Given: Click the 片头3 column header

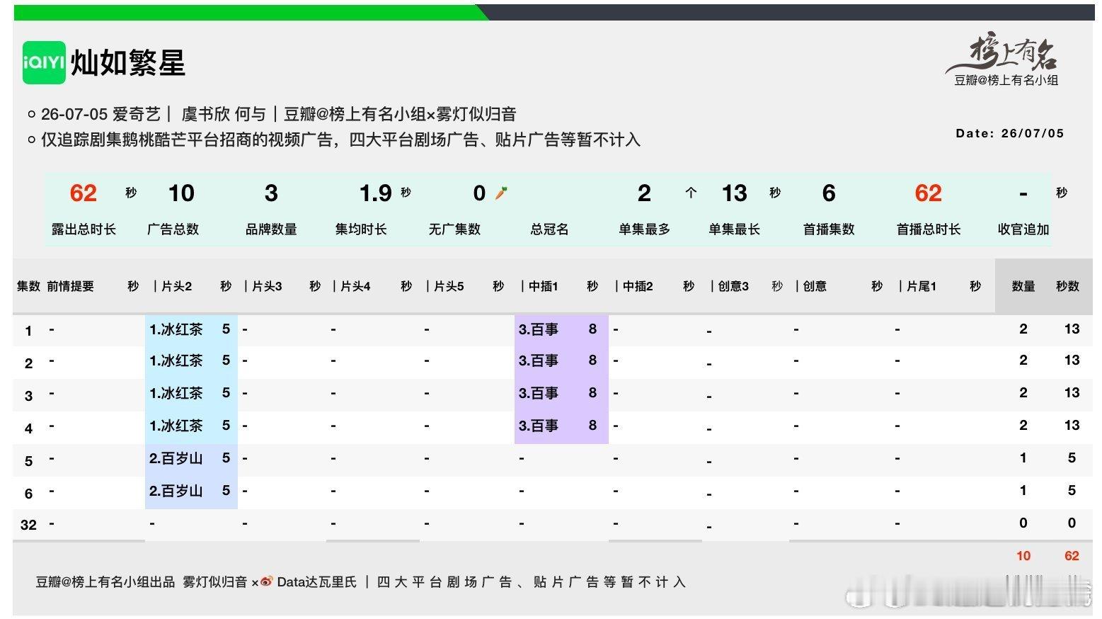Looking at the screenshot, I should [267, 286].
